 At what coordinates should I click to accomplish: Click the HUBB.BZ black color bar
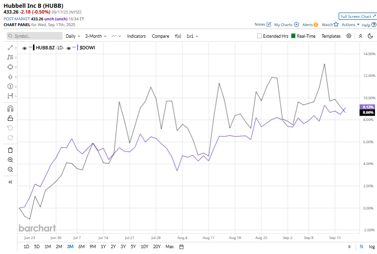point(33,47)
